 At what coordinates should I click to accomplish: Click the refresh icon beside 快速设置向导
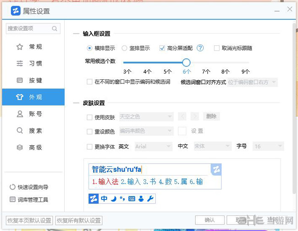[x=12, y=187]
